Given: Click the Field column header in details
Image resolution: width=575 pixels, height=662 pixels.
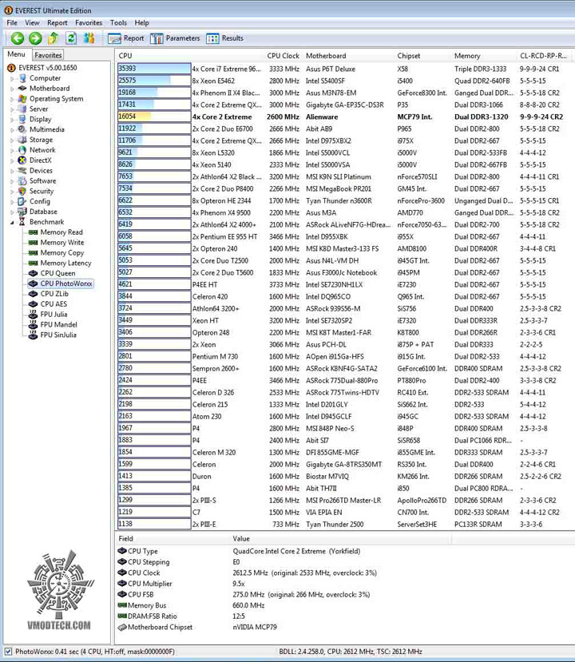Looking at the screenshot, I should point(126,539).
